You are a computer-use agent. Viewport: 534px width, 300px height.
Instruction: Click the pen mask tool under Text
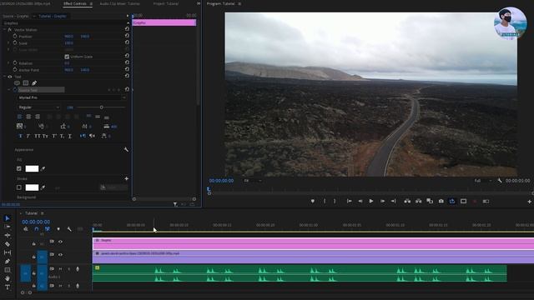(34, 83)
